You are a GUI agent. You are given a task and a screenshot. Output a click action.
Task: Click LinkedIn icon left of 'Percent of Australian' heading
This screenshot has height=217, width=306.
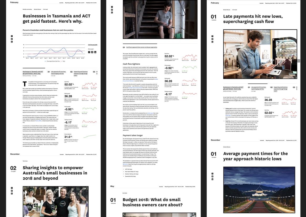coord(12,42)
